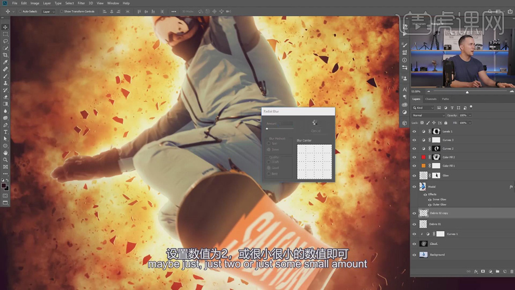
Task: Click the three dots align options
Action: (x=174, y=11)
